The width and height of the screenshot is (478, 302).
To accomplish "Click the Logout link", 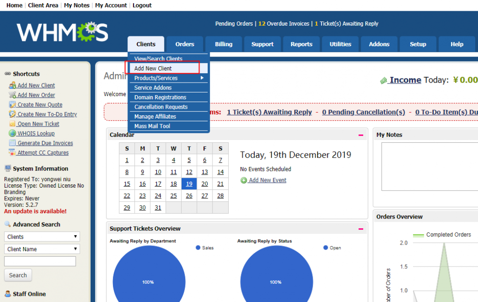I will (x=142, y=5).
